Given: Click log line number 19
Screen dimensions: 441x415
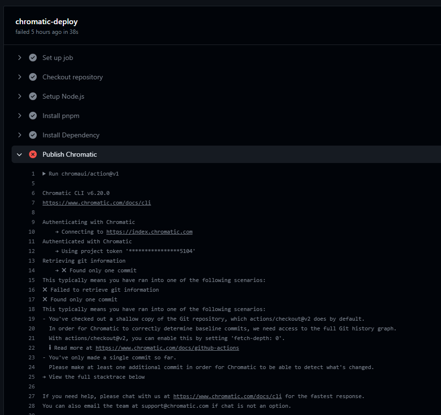Looking at the screenshot, I should click(x=31, y=319).
